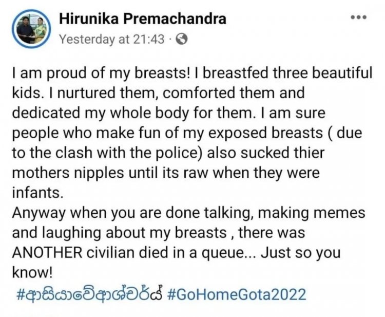The image size is (385, 317).
Task: Click the word "comforted" in the post
Action: coord(199,93)
